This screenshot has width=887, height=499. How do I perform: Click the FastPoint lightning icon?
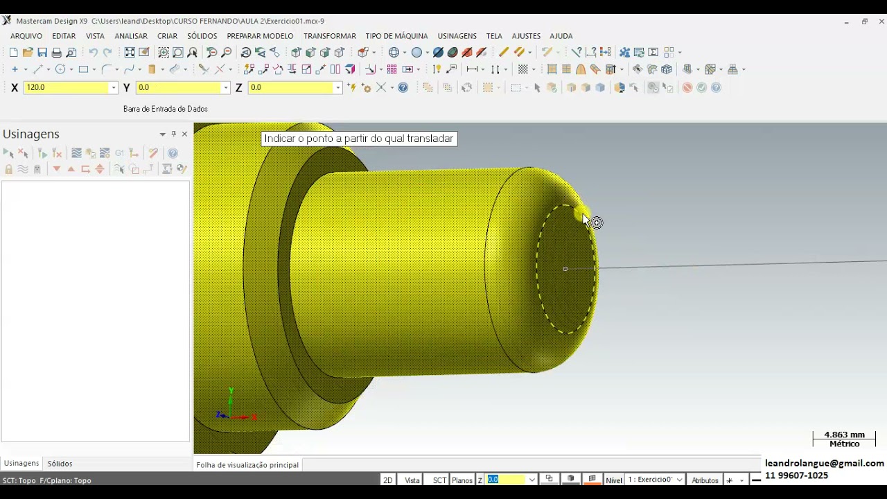[x=352, y=88]
